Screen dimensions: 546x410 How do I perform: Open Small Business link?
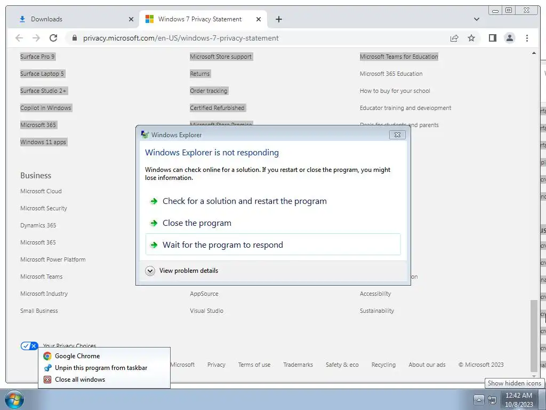click(x=39, y=311)
